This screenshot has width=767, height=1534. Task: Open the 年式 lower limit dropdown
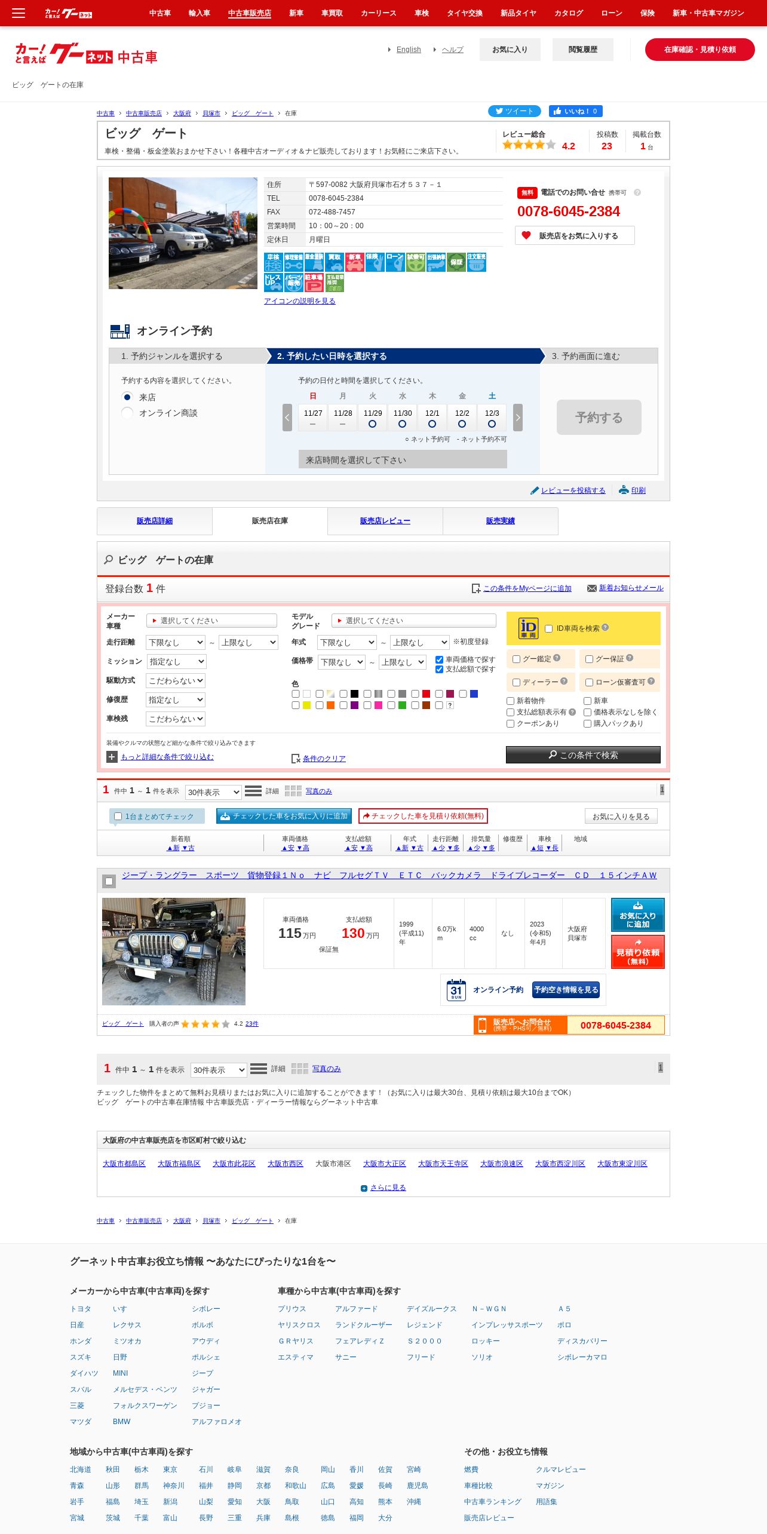coord(346,642)
